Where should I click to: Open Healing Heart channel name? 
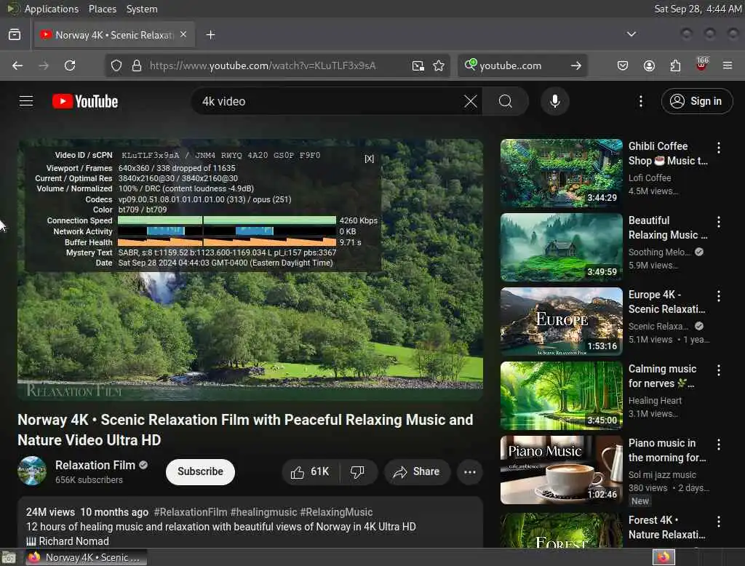coord(655,401)
